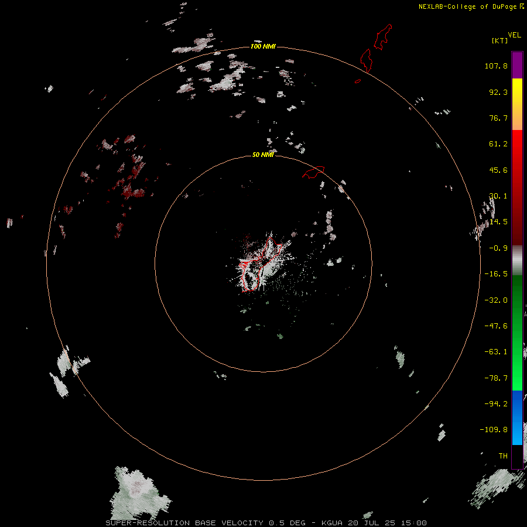The image size is (527, 527).
Task: Click the -94.2 color bar value
Action: pyautogui.click(x=496, y=404)
